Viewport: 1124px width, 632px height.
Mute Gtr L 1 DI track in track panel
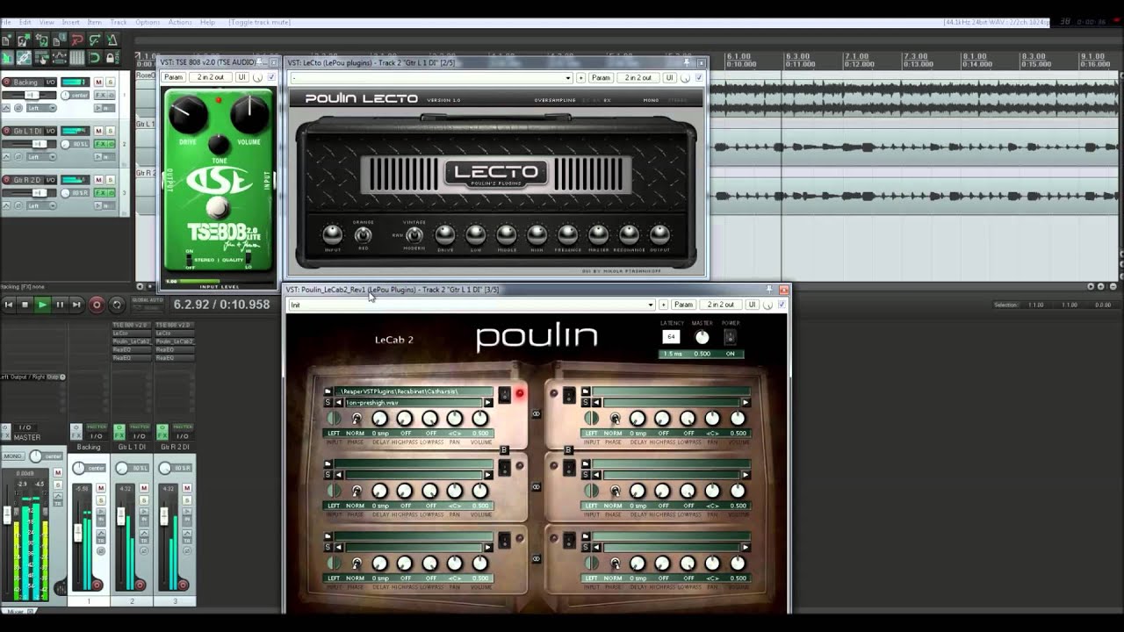point(98,131)
